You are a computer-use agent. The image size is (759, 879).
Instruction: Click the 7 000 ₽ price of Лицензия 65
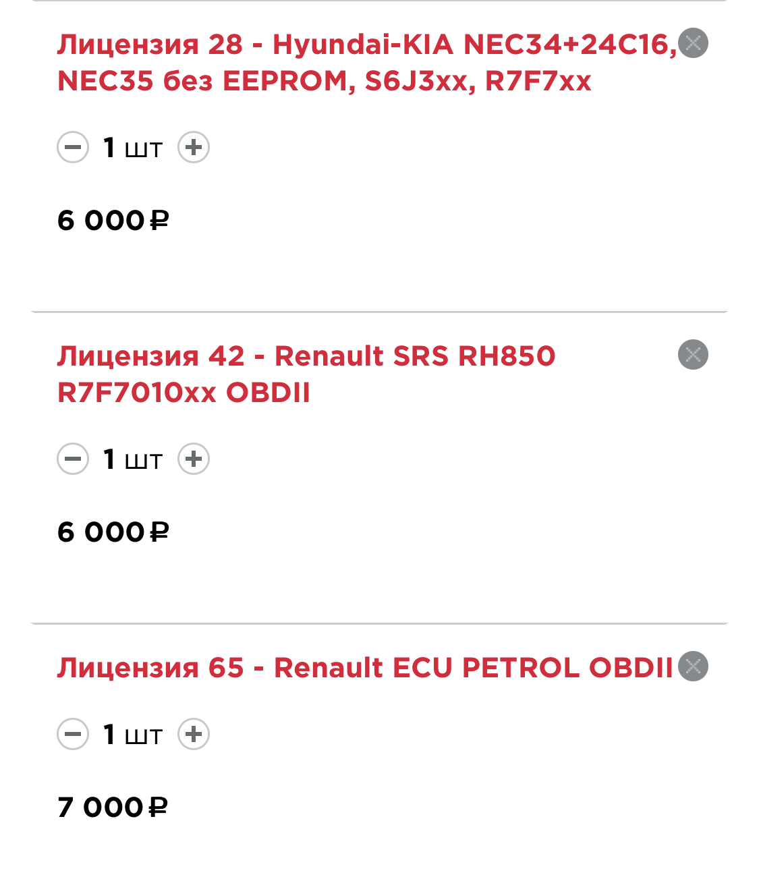click(x=112, y=807)
